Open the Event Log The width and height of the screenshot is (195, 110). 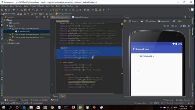point(168,100)
